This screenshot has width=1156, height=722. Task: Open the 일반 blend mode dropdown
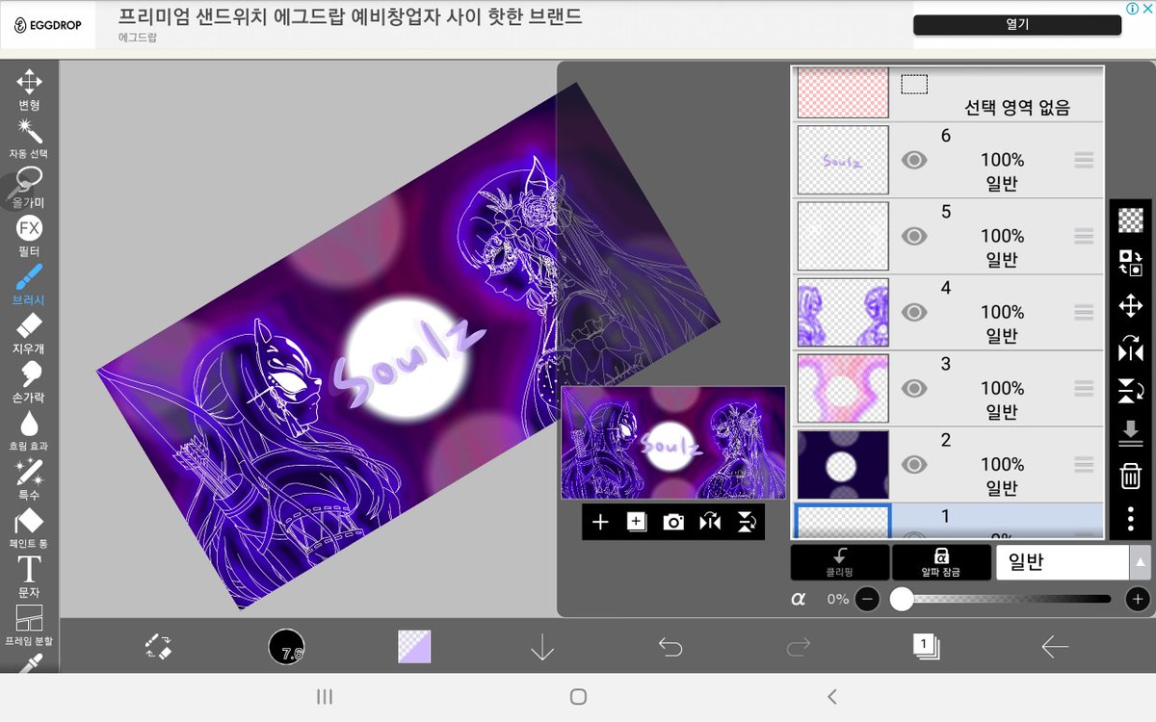(x=1063, y=562)
